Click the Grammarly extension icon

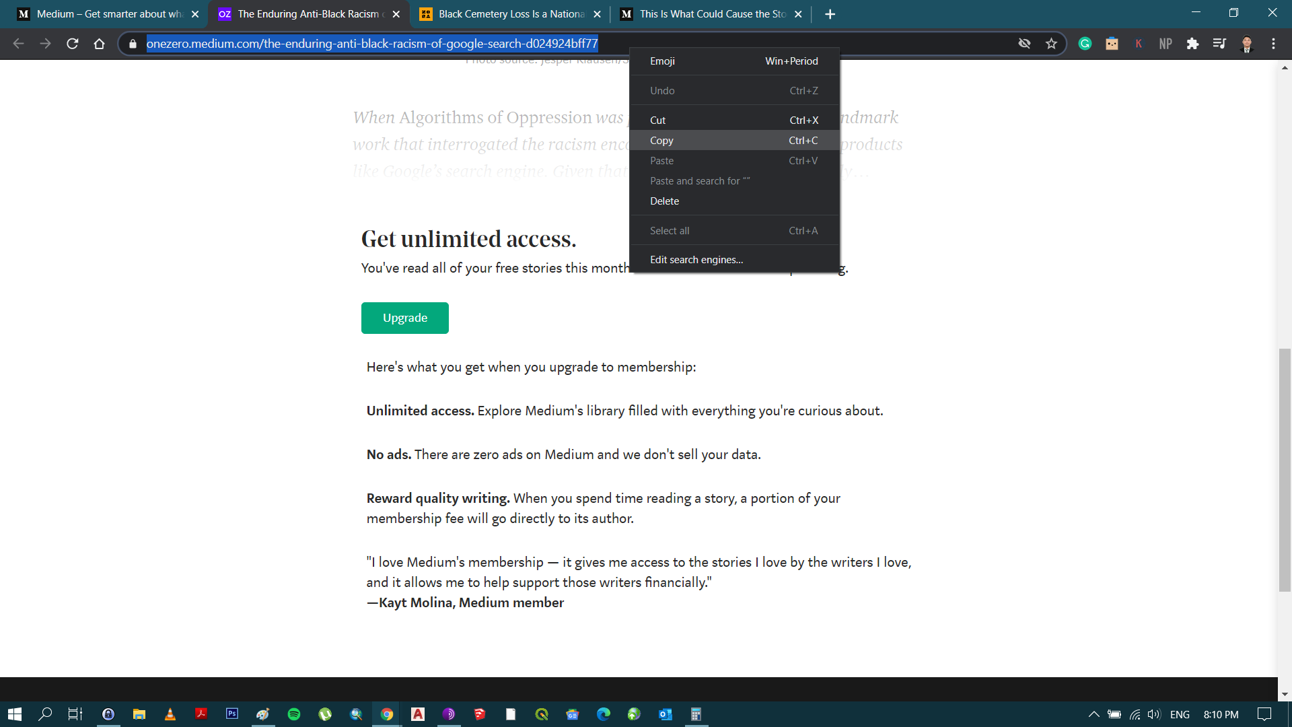click(x=1085, y=44)
